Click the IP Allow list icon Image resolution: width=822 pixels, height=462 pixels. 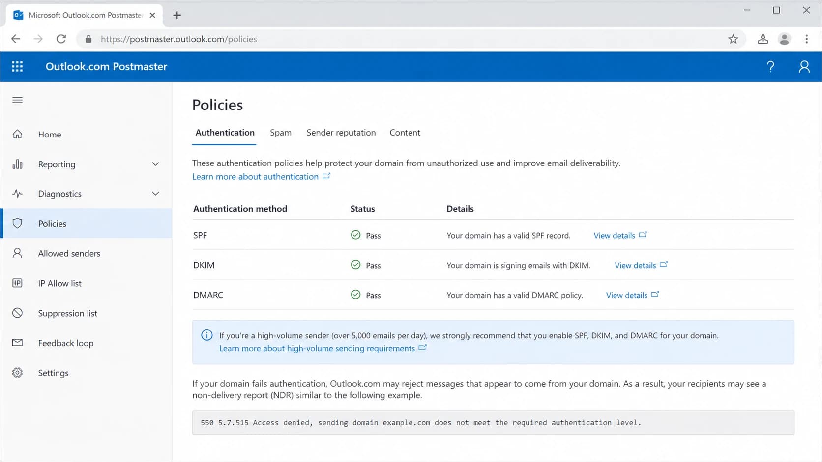click(17, 283)
